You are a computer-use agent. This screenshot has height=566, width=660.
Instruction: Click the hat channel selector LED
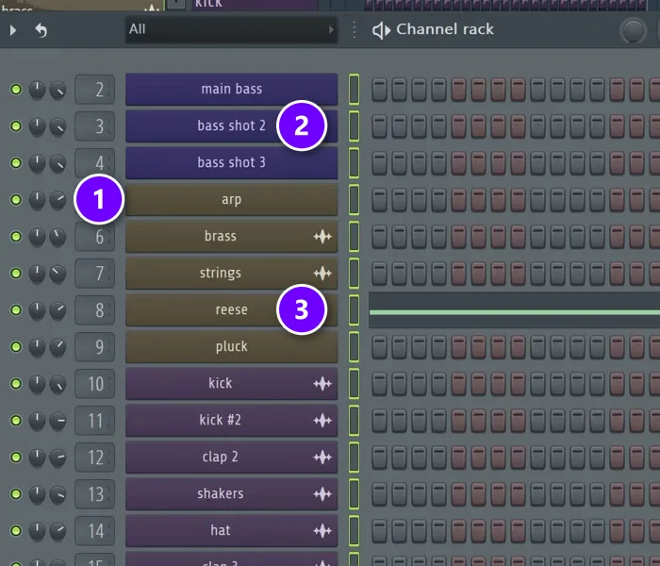click(354, 530)
